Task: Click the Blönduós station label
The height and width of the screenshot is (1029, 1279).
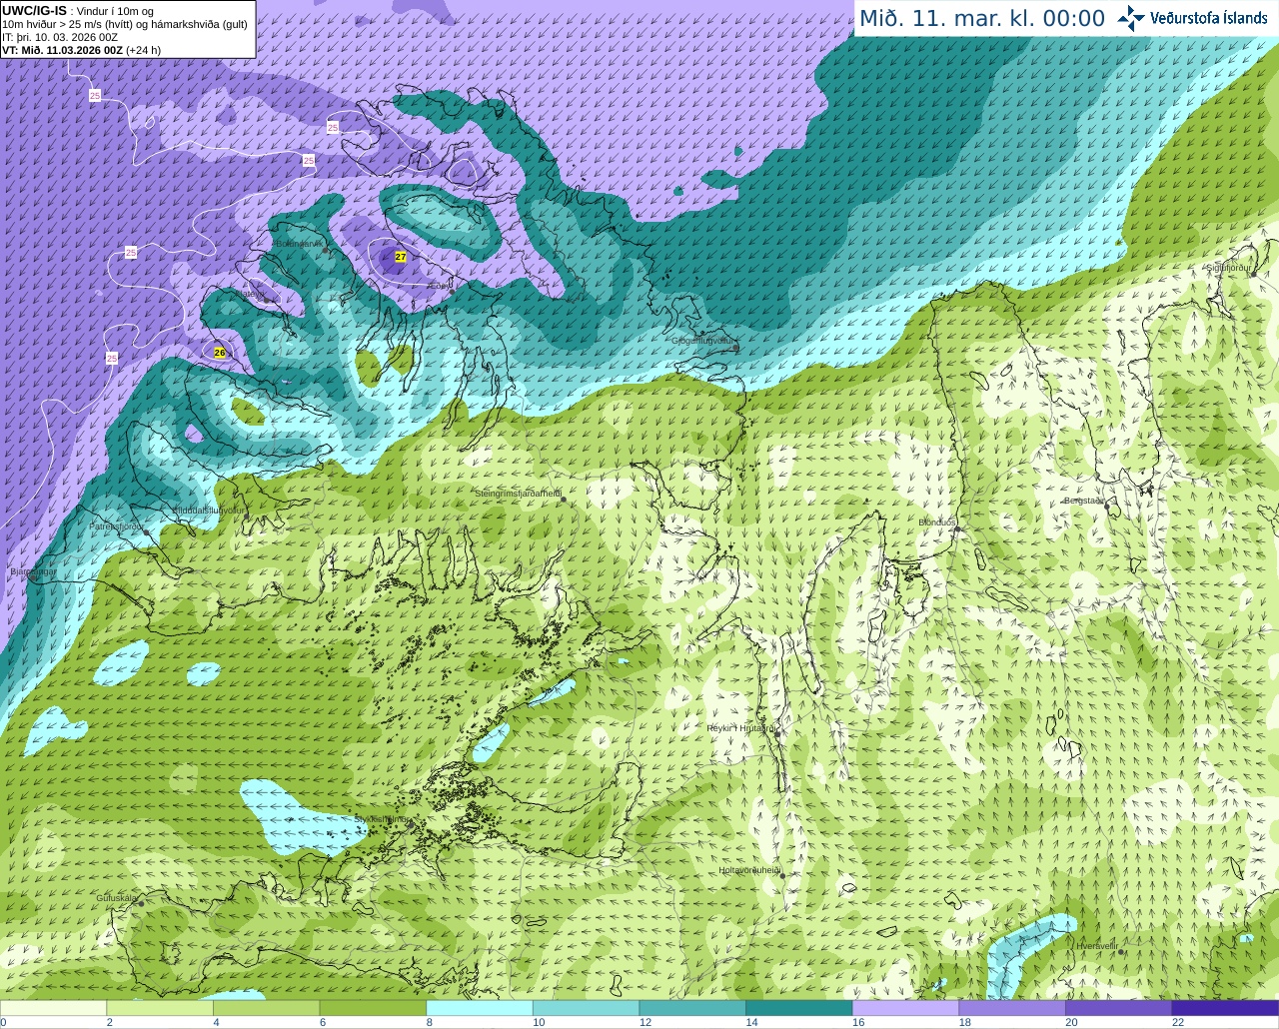Action: pyautogui.click(x=937, y=522)
